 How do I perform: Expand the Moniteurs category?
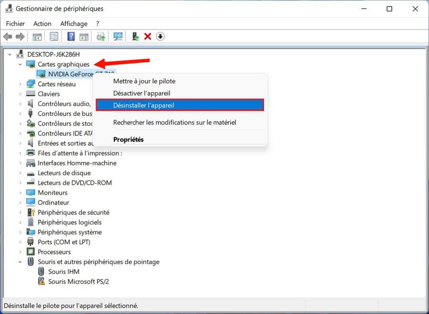click(x=20, y=193)
